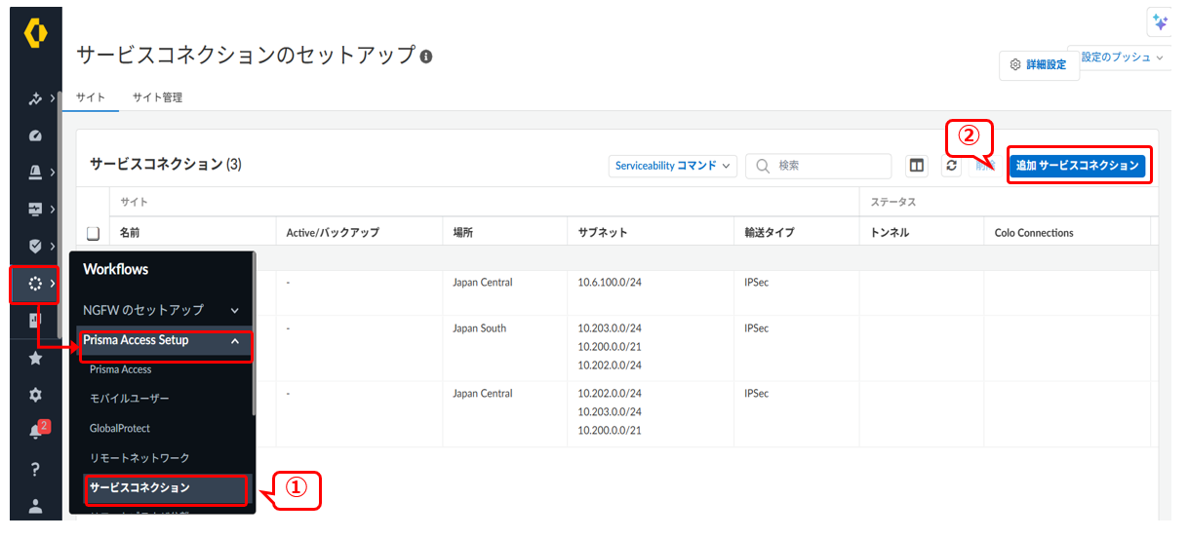Tick the select-all checkbox in table header
The height and width of the screenshot is (539, 1189).
[x=94, y=233]
